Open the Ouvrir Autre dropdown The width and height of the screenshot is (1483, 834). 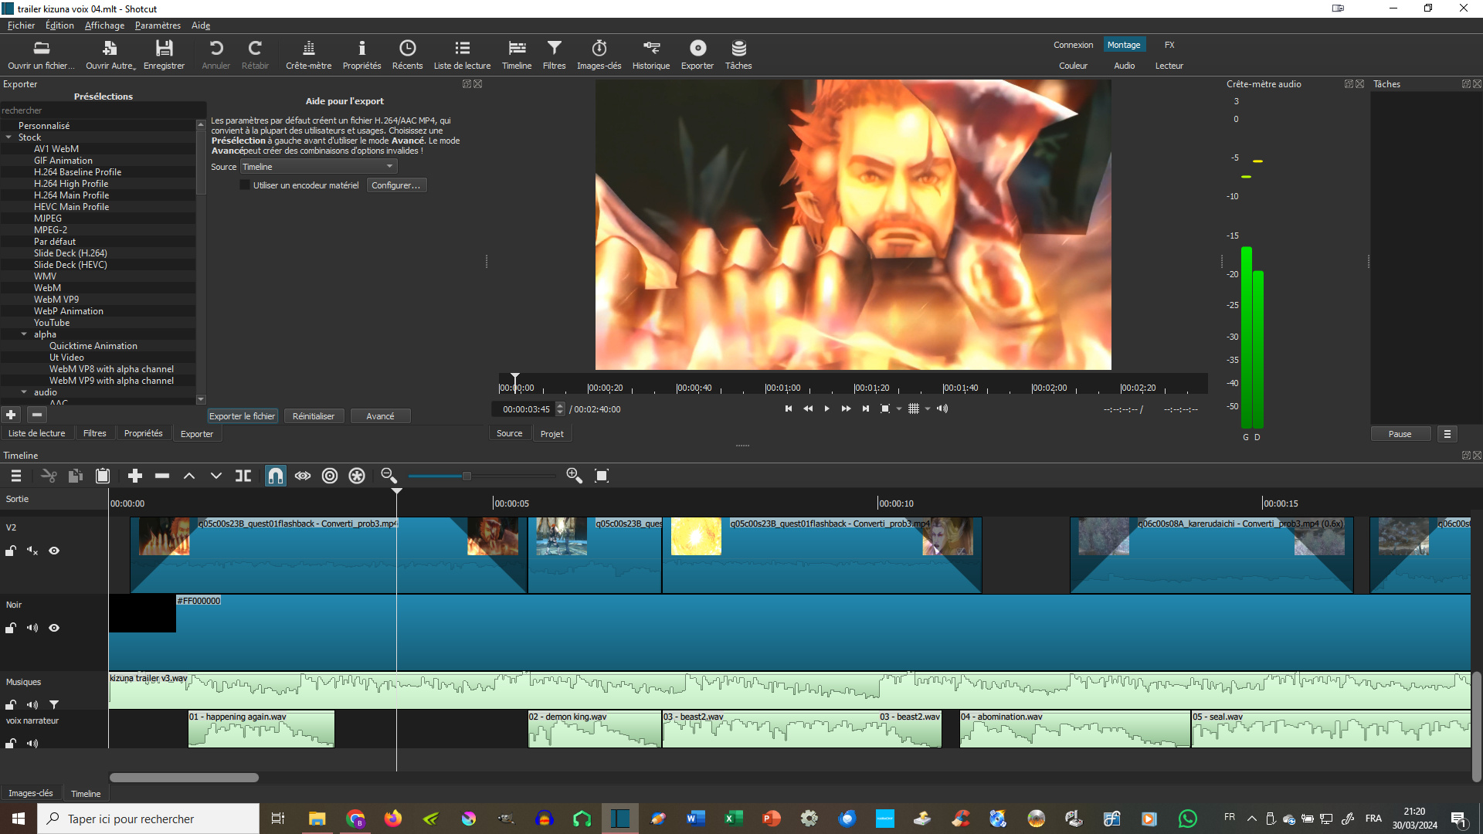tap(110, 55)
